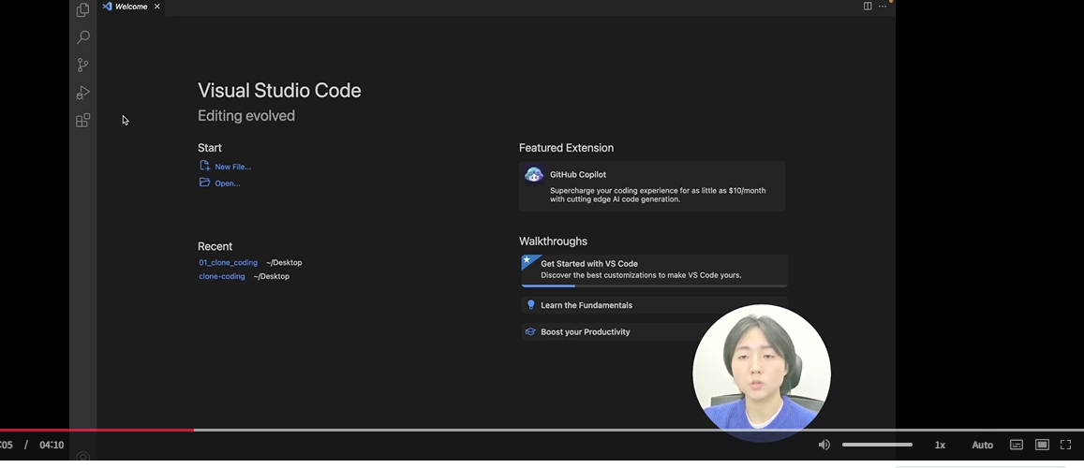The image size is (1084, 468).
Task: Toggle theater mode icon
Action: [x=1042, y=445]
